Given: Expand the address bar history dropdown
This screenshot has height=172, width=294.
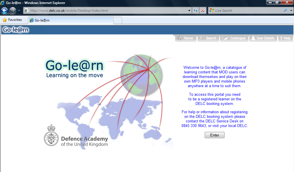Looking at the screenshot, I should coord(189,11).
